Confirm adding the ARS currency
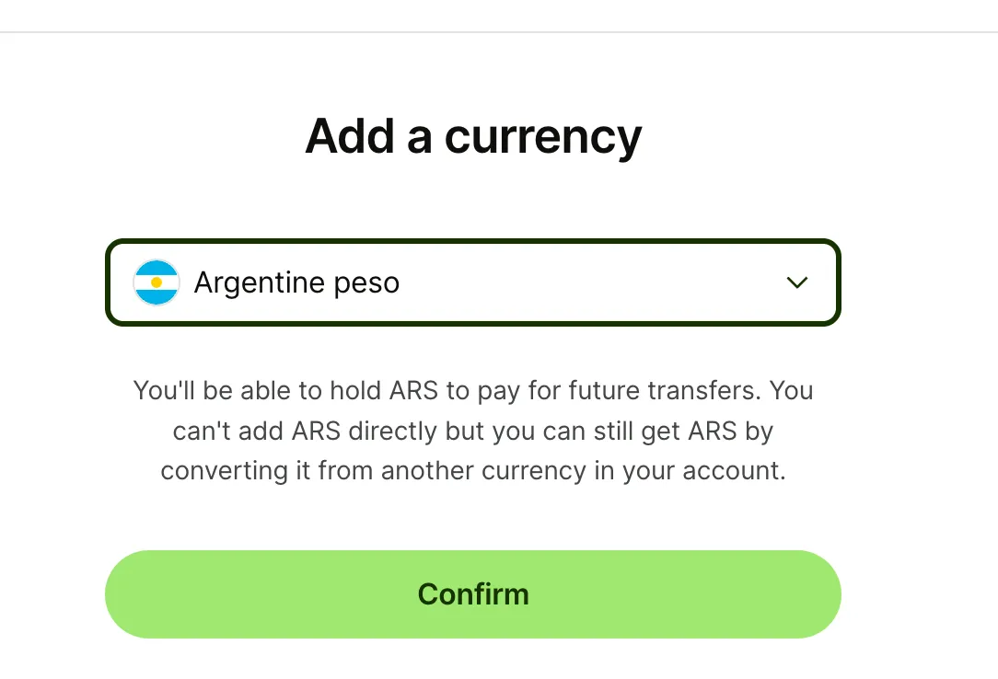This screenshot has height=679, width=998. [472, 593]
